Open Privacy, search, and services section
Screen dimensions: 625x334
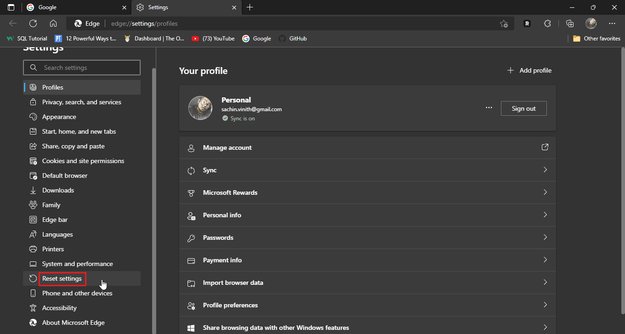coord(81,102)
